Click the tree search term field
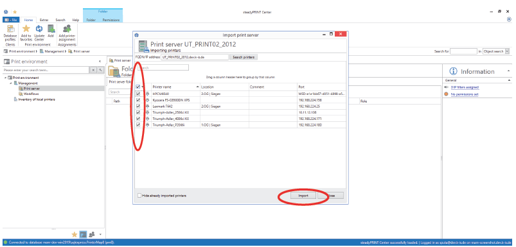Image resolution: width=516 pixels, height=247 pixels. (x=46, y=70)
